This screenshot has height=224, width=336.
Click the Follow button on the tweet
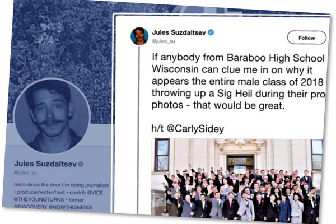click(307, 38)
